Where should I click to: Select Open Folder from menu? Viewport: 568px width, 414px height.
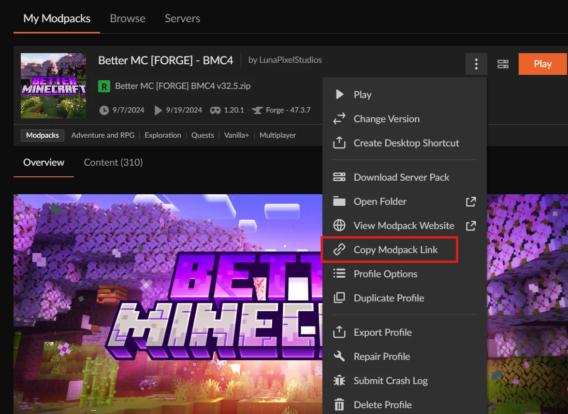[404, 201]
